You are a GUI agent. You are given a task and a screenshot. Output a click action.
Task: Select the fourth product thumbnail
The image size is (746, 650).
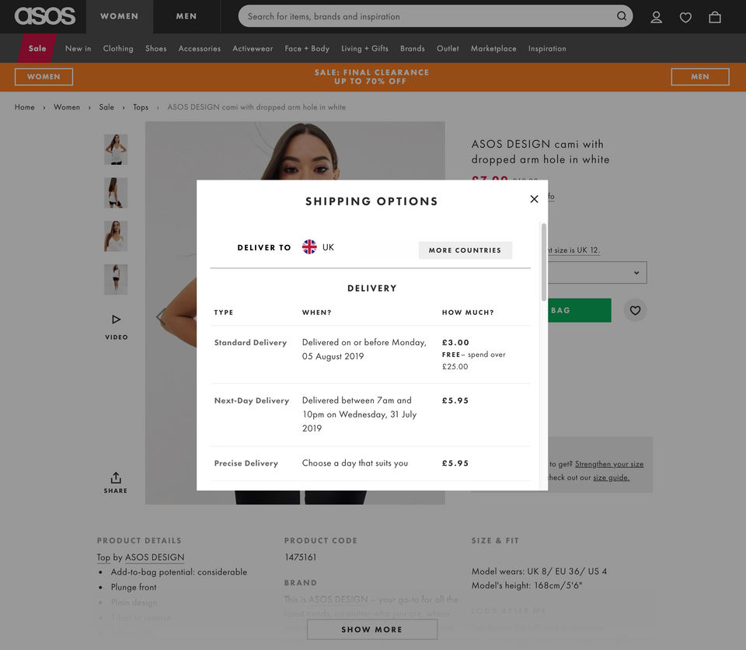[116, 280]
